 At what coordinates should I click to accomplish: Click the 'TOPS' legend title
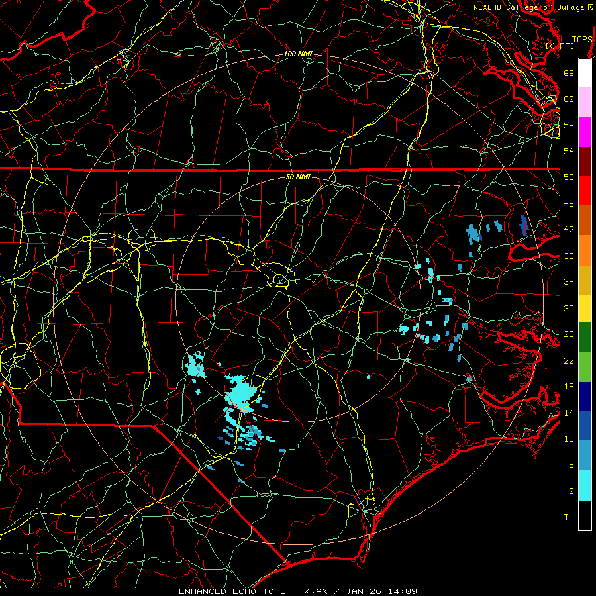[582, 40]
